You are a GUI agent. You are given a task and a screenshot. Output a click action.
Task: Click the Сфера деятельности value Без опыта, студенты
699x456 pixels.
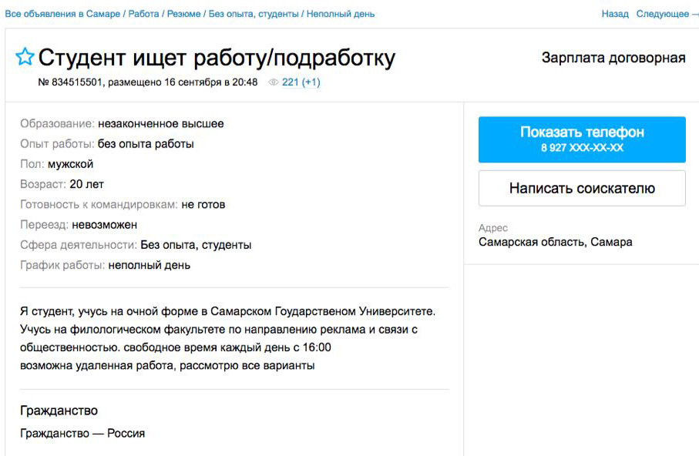(196, 245)
